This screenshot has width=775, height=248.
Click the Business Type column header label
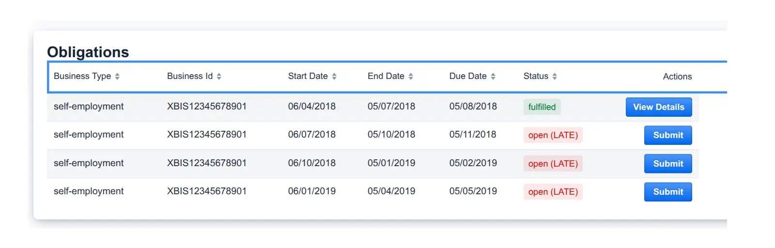point(82,76)
